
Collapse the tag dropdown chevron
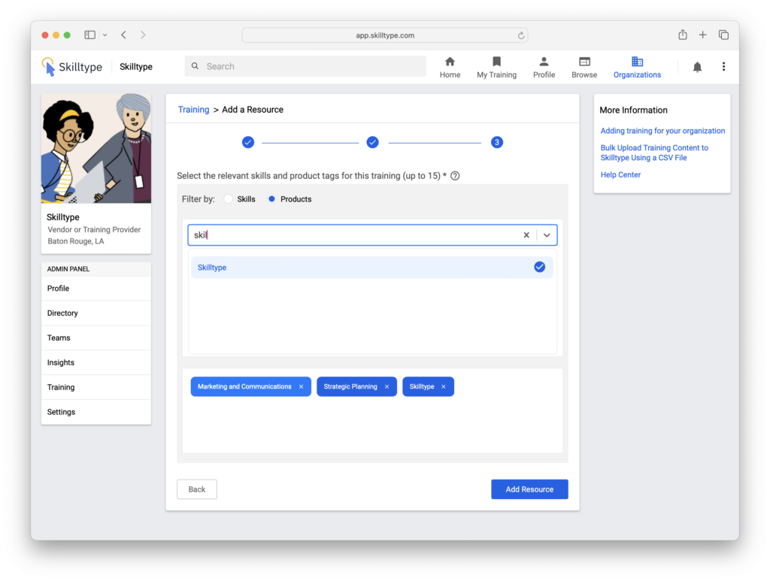[547, 235]
